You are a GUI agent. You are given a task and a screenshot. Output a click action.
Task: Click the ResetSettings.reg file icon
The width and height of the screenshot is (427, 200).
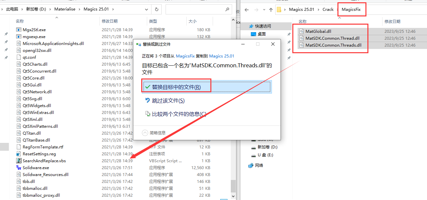tap(19, 154)
